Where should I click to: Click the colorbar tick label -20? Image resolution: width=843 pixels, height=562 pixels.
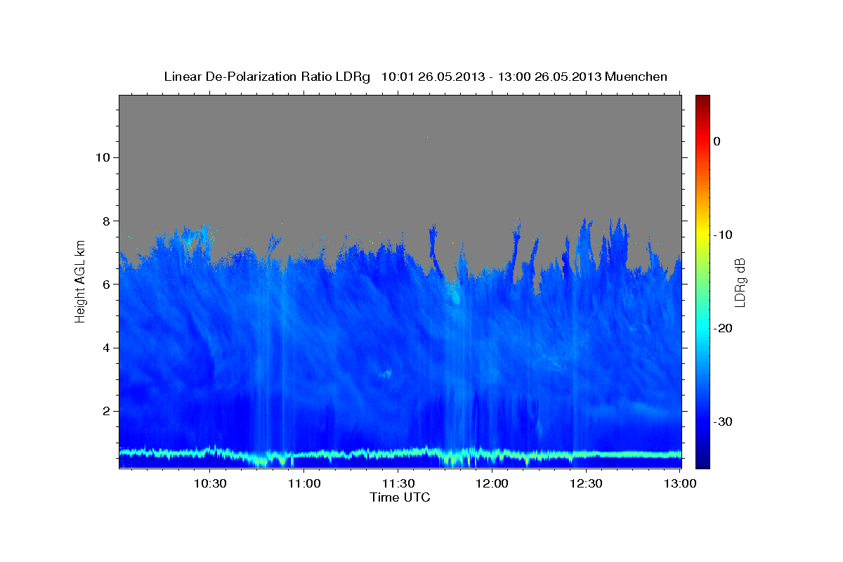[723, 328]
